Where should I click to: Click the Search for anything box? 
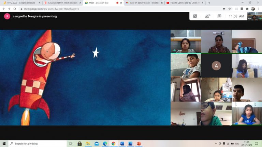coord(38,144)
